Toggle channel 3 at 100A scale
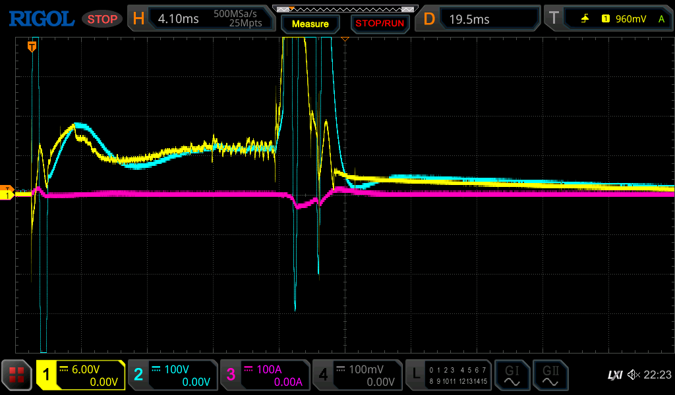The width and height of the screenshot is (675, 395). pyautogui.click(x=264, y=375)
